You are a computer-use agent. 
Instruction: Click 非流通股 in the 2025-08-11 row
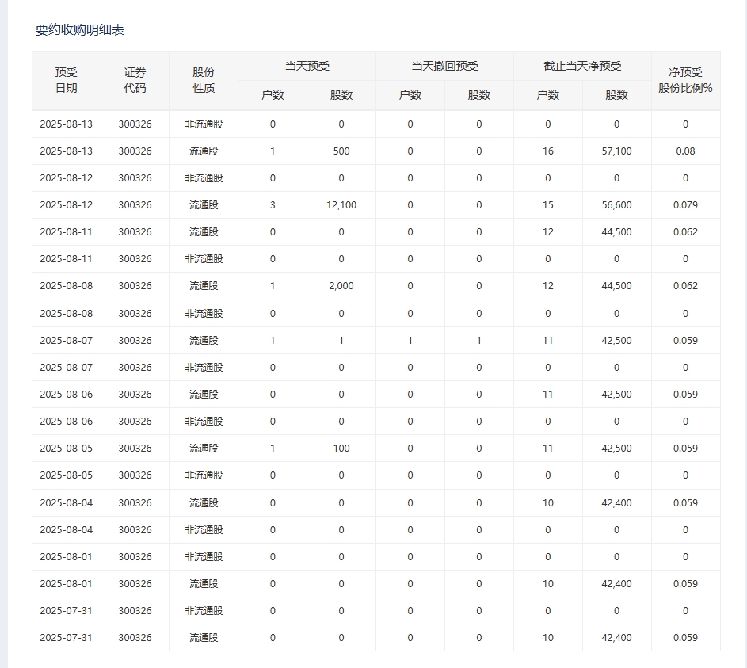tap(204, 259)
